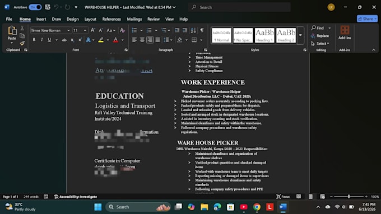The height and width of the screenshot is (214, 381).
Task: Toggle Bold formatting
Action: [x=34, y=40]
